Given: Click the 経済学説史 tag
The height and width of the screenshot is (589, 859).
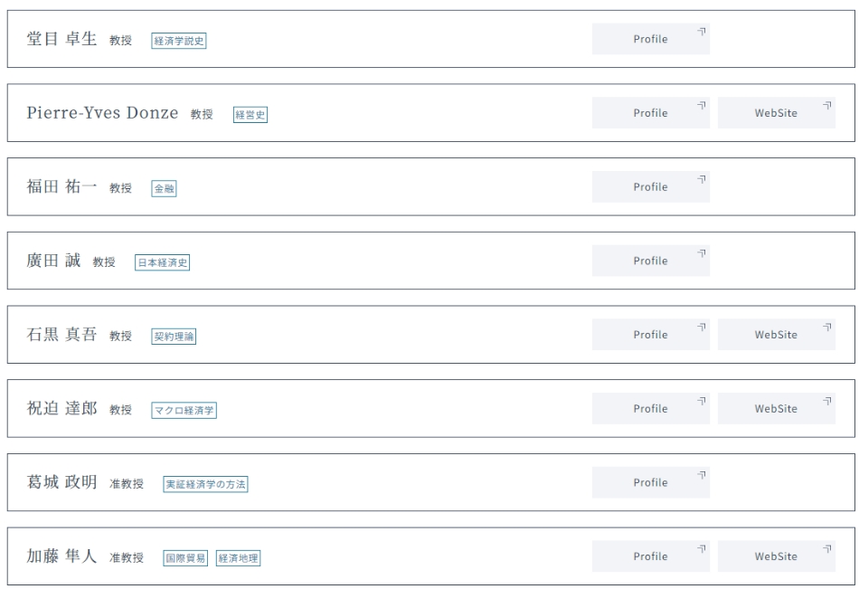Looking at the screenshot, I should [179, 41].
